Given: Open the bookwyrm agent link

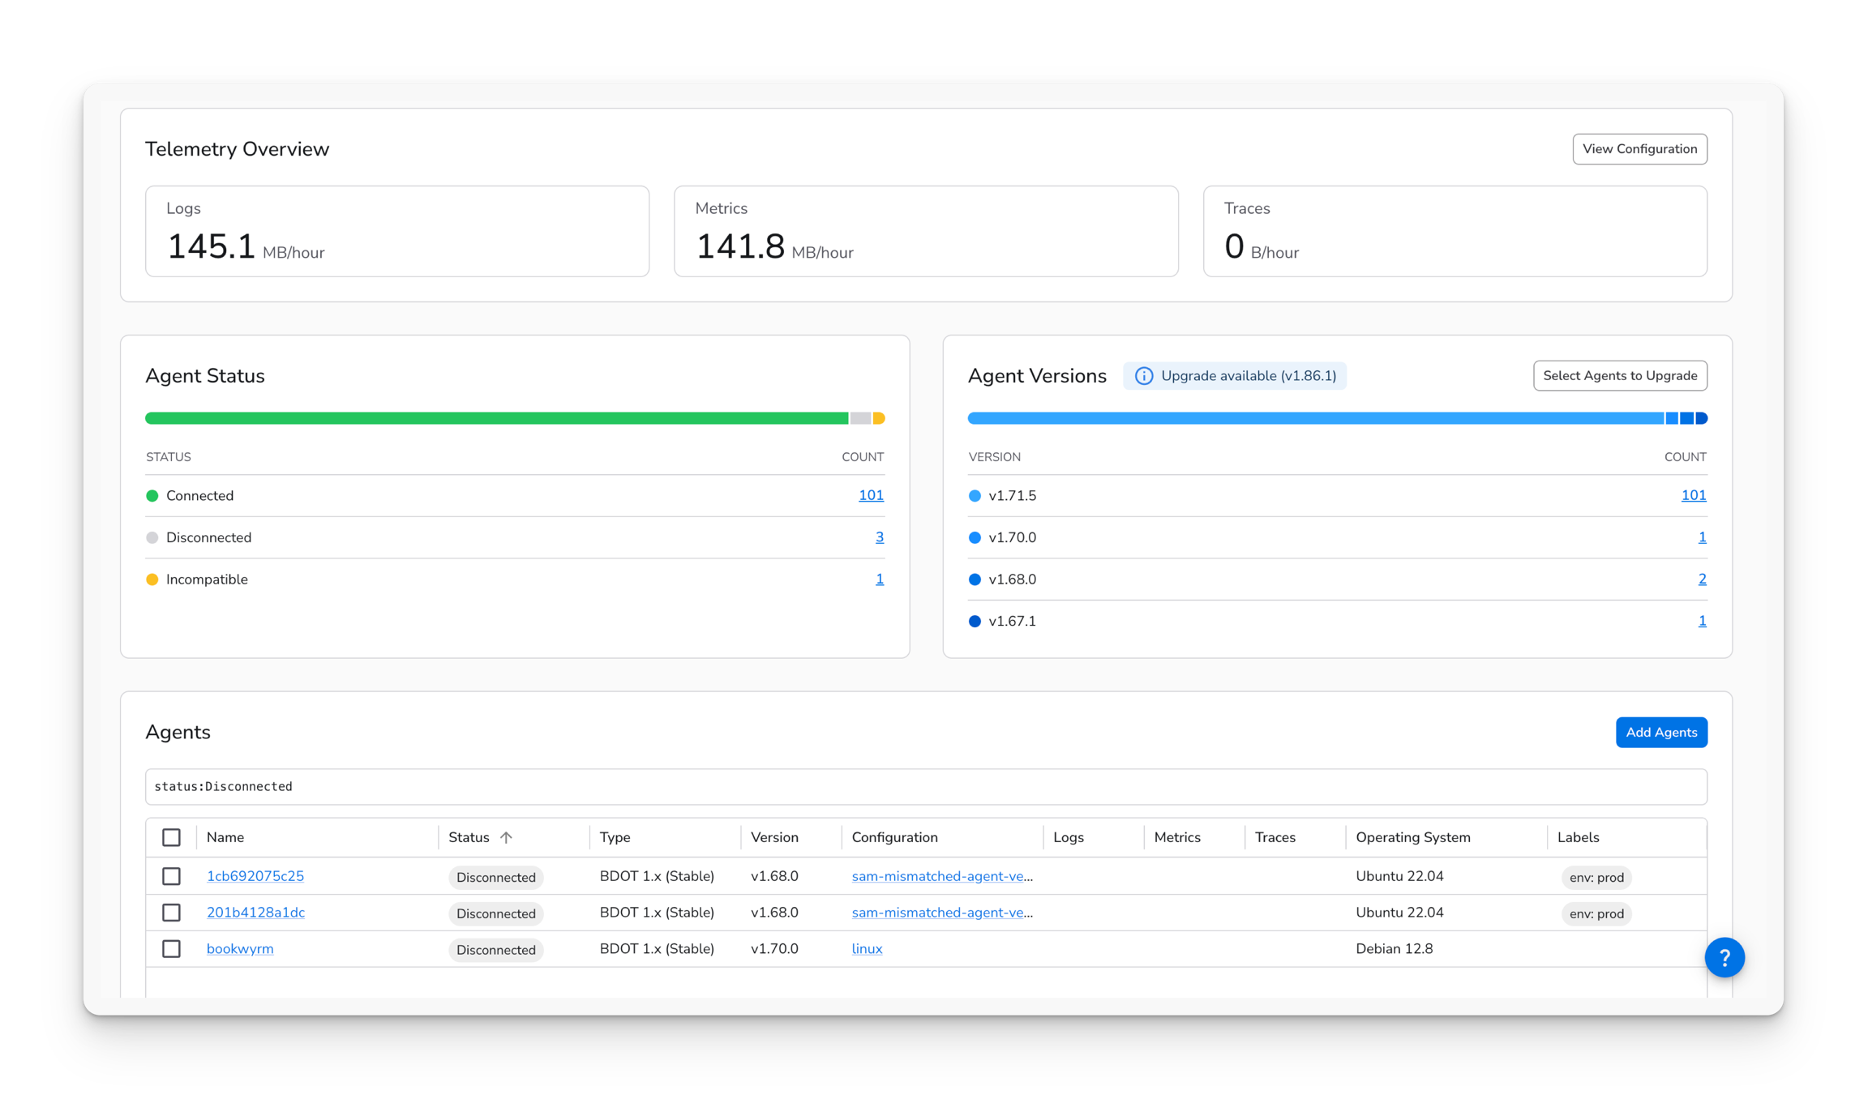Looking at the screenshot, I should [240, 949].
